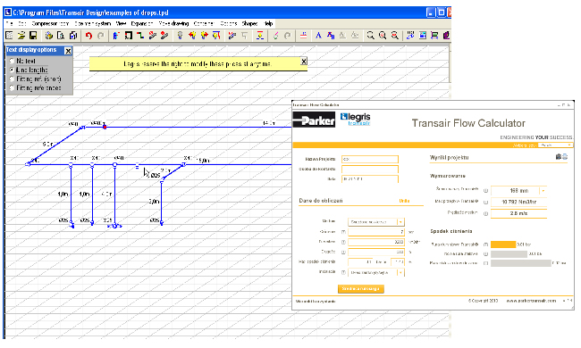Select the Fitting references radio option

tap(12, 87)
